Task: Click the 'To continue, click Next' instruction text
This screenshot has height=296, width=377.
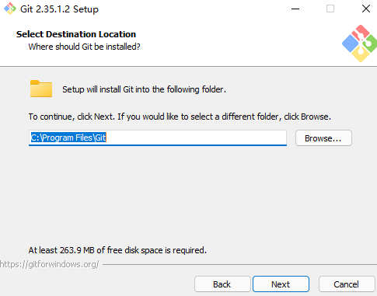Action: point(180,117)
